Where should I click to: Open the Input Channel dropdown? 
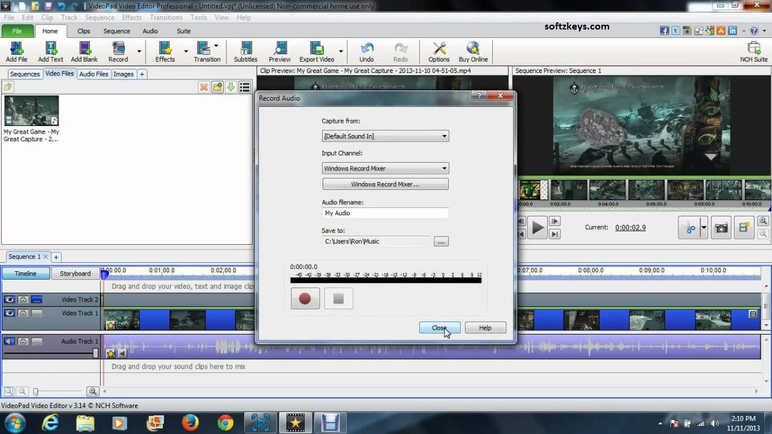(x=385, y=168)
